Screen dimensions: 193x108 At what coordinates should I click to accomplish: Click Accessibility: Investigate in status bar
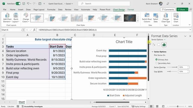[x=32, y=106]
